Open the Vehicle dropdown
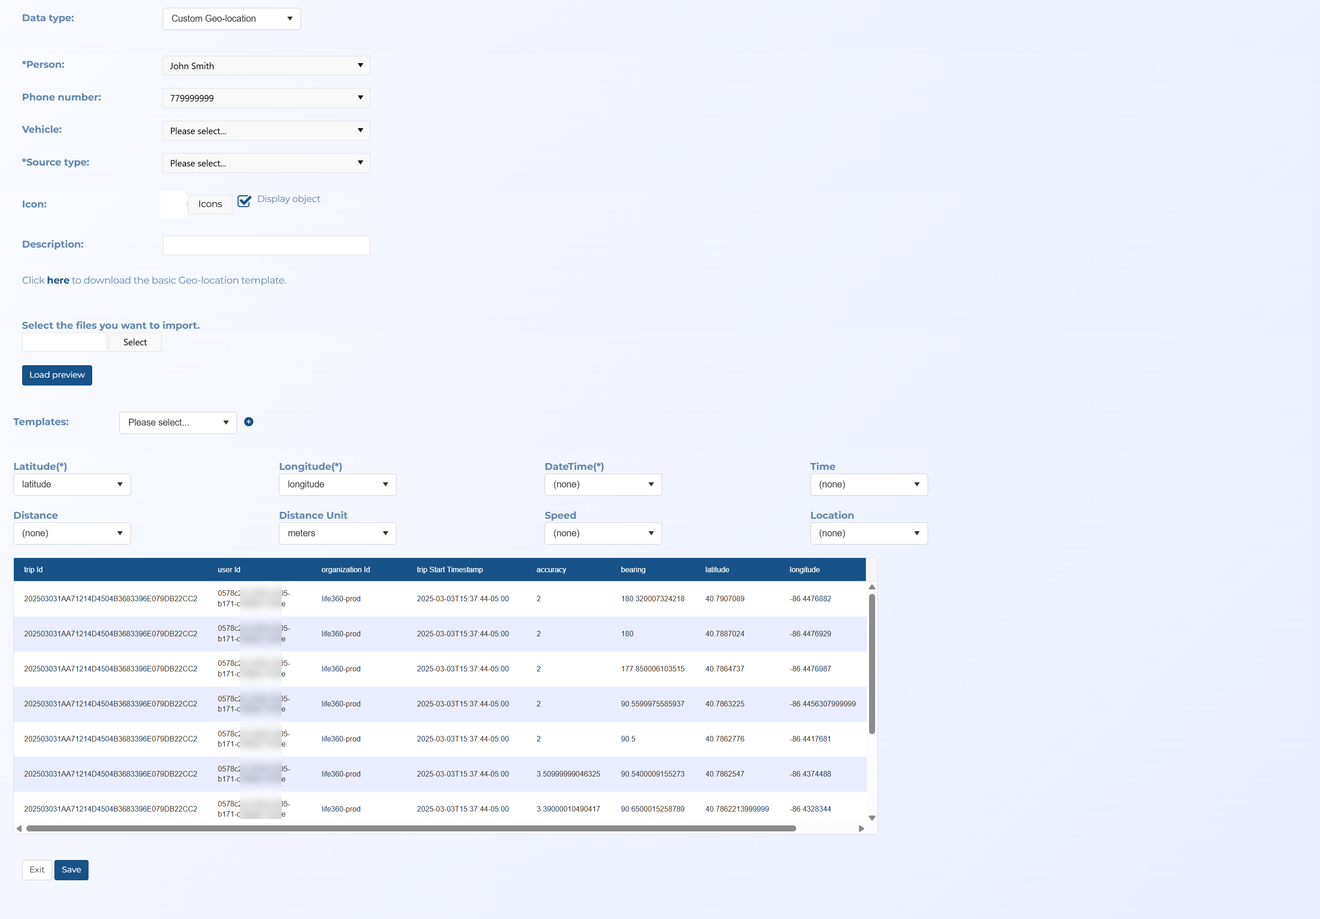The width and height of the screenshot is (1320, 919). pos(266,130)
